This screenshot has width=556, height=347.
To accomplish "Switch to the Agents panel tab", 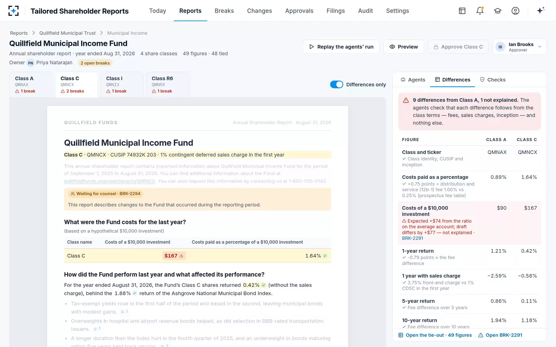I will 413,80.
